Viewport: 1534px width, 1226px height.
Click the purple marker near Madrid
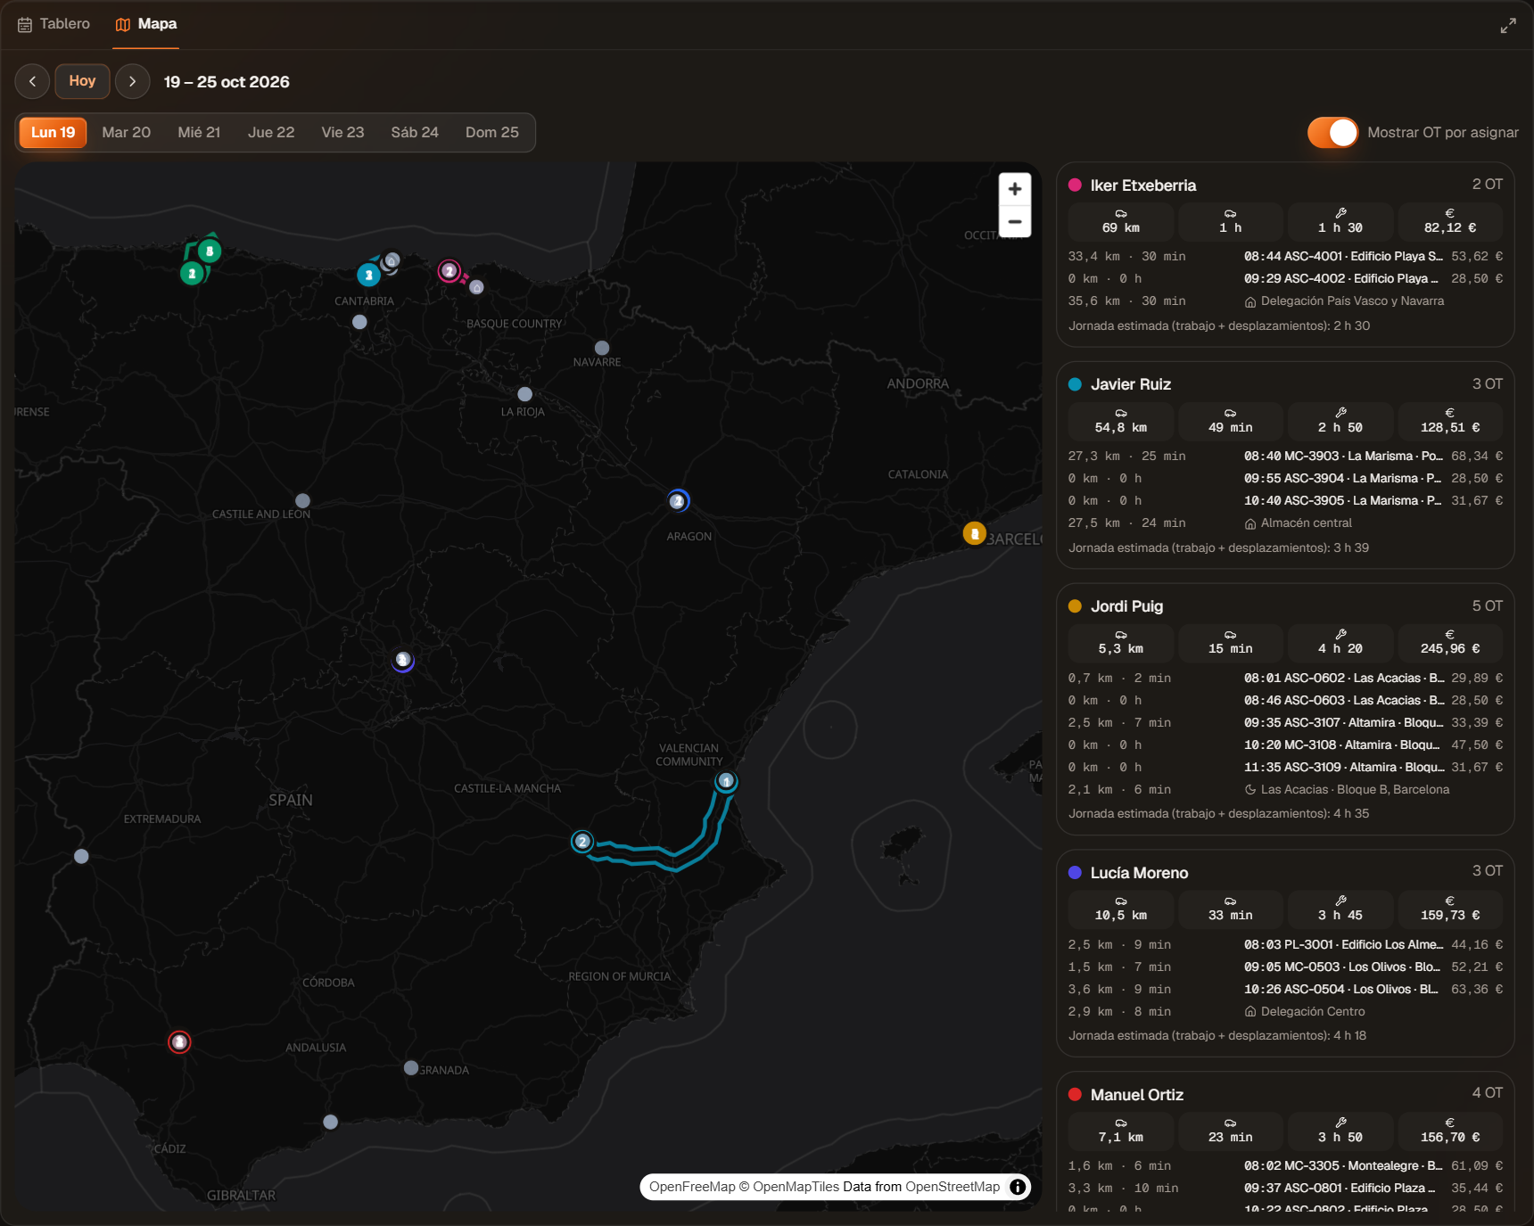(403, 660)
